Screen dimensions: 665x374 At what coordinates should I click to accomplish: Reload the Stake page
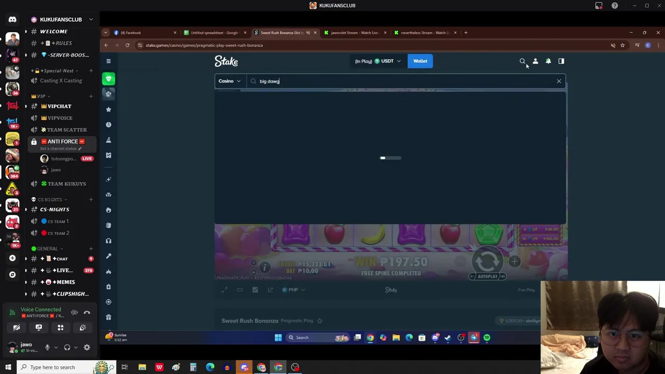pos(127,45)
